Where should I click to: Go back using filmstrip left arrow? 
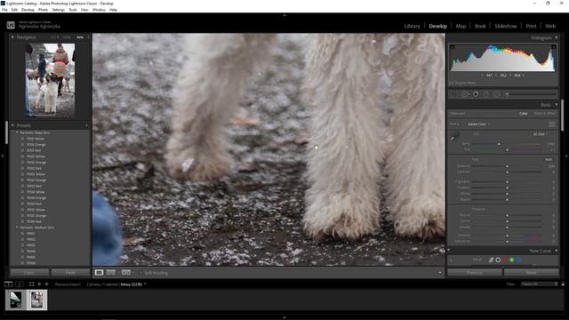(x=39, y=284)
